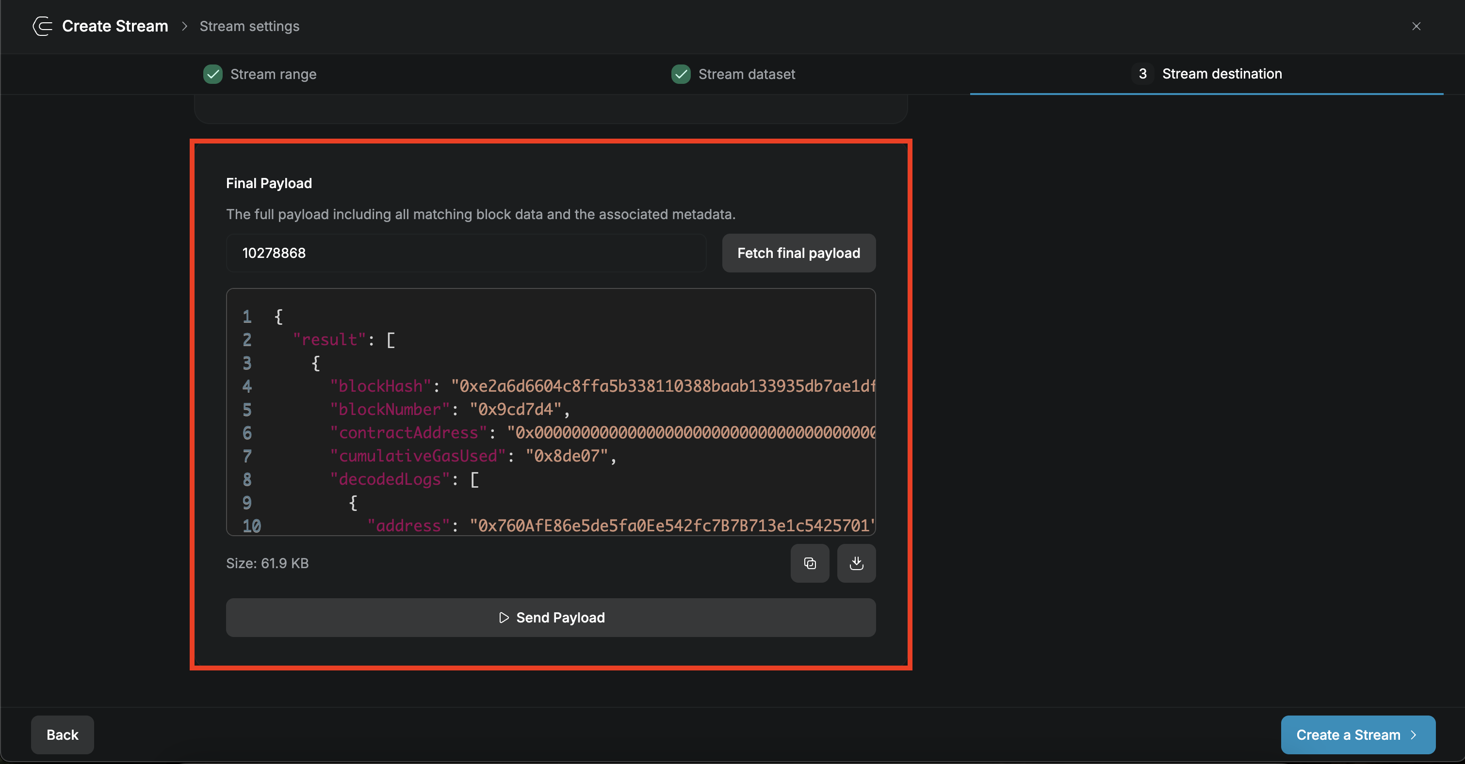Click the Stream settings breadcrumb label
This screenshot has height=764, width=1465.
coord(249,26)
